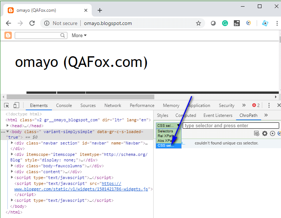Screen dimensions: 281x218
Task: Open the ChroPath extension icon in toolbar
Action: pos(249,23)
